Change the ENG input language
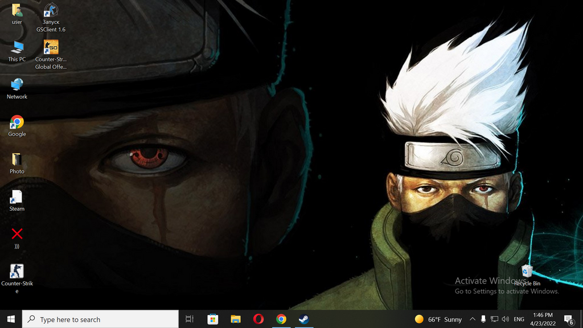 pos(519,319)
